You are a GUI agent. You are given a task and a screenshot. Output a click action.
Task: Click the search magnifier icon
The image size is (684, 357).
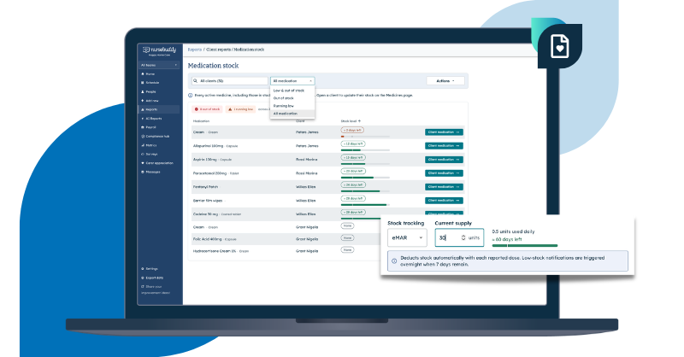(x=196, y=81)
